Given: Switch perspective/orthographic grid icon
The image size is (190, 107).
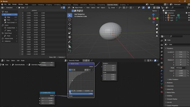Looking at the screenshot, I should [x=157, y=36].
